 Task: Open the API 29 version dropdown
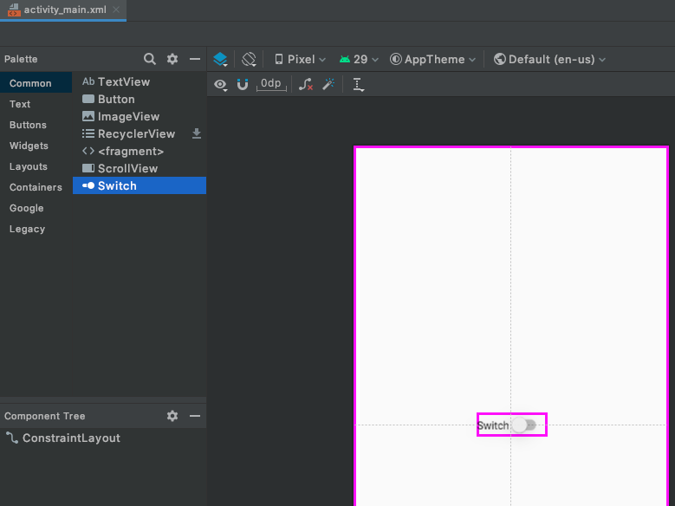pyautogui.click(x=359, y=60)
